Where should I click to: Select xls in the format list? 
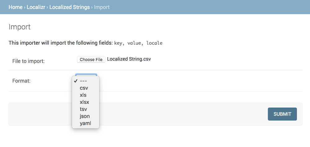pos(83,95)
